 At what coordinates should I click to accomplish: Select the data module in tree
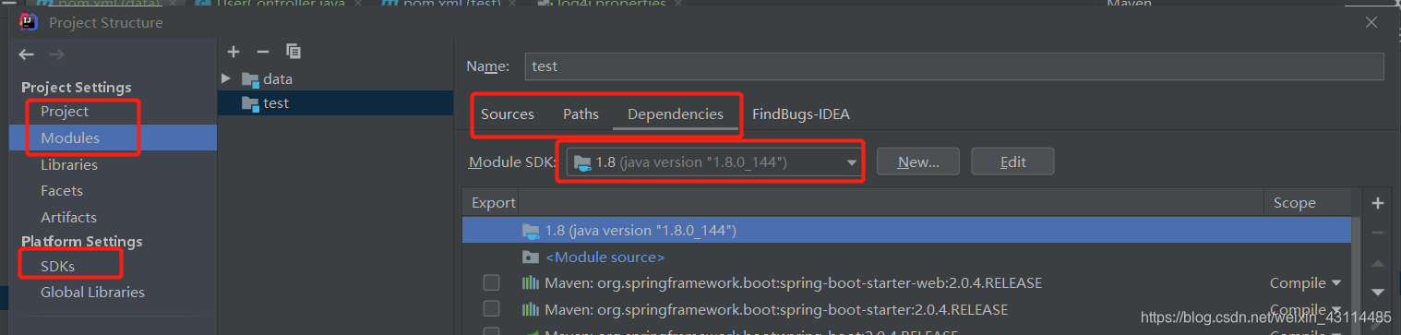[335, 79]
